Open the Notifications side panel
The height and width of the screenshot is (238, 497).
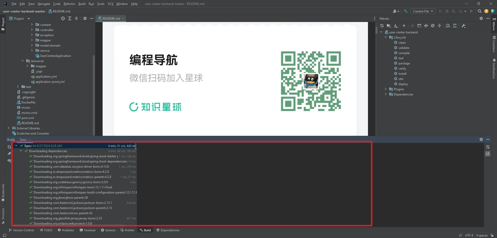coord(494,69)
